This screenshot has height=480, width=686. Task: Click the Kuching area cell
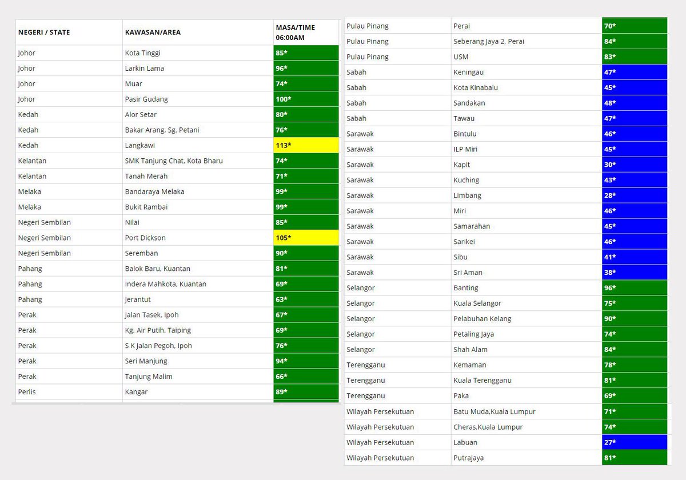527,181
